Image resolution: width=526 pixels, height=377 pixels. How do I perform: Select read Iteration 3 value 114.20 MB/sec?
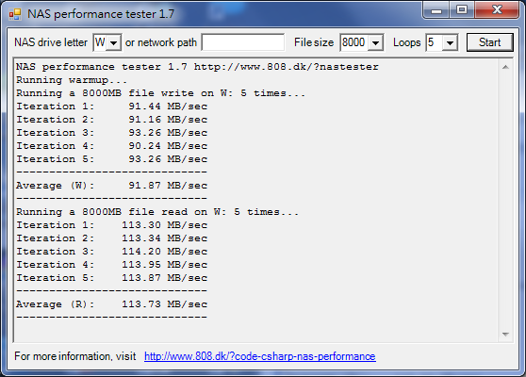(165, 252)
